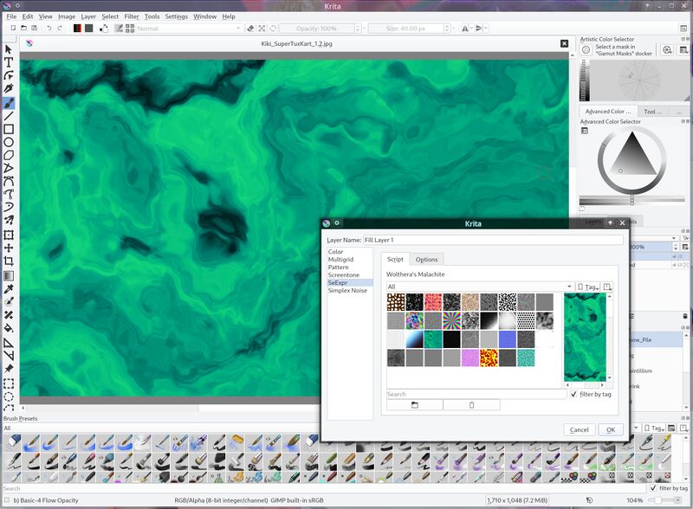Open the 'All' tag dropdown in dialog
Viewport: 693px width, 509px height.
point(480,287)
